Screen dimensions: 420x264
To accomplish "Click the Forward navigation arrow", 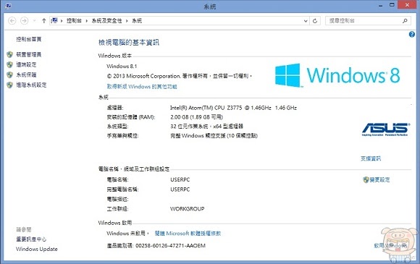I will (25, 20).
